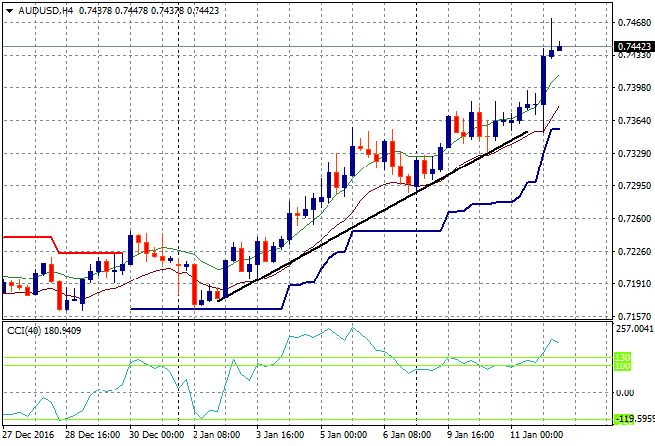The width and height of the screenshot is (655, 446).
Task: Click the 11 Jan 00:00 time label
Action: (x=536, y=435)
